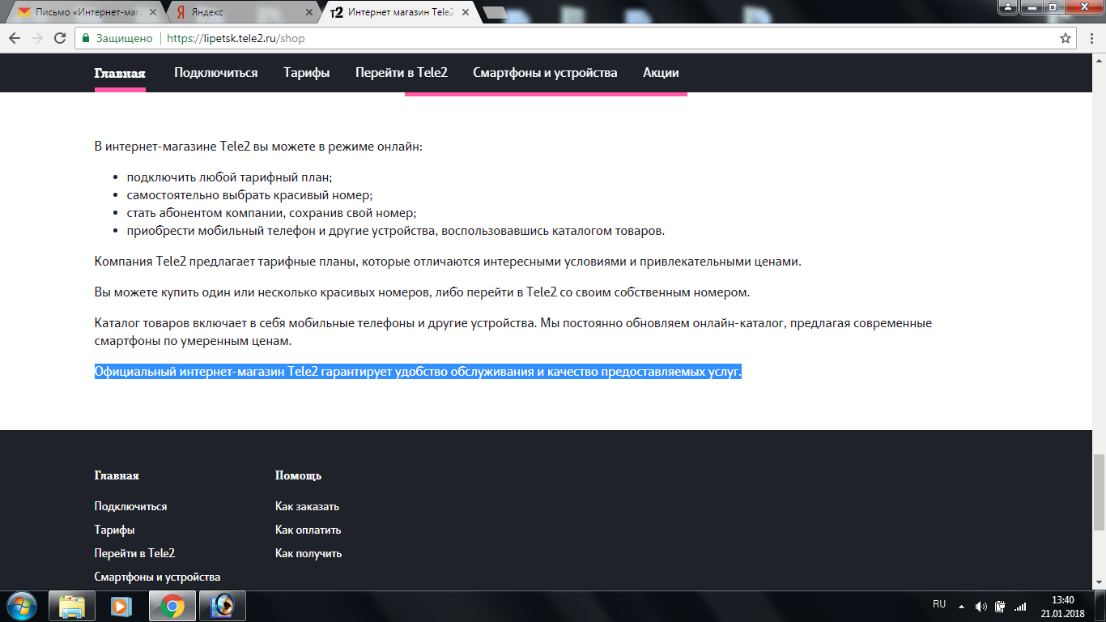Click paragraph starting Каталог товаров включает
The width and height of the screenshot is (1106, 622).
point(513,331)
